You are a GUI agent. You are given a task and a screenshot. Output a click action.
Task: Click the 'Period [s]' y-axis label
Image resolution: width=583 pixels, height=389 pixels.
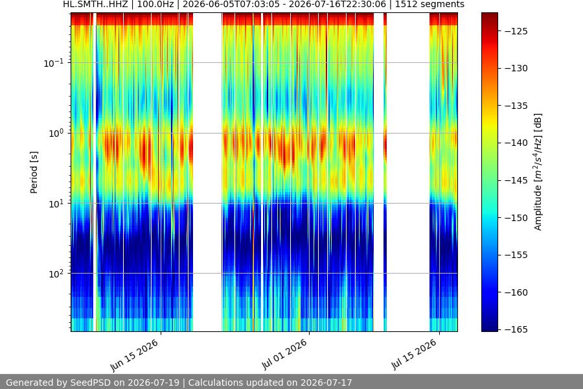coord(34,172)
